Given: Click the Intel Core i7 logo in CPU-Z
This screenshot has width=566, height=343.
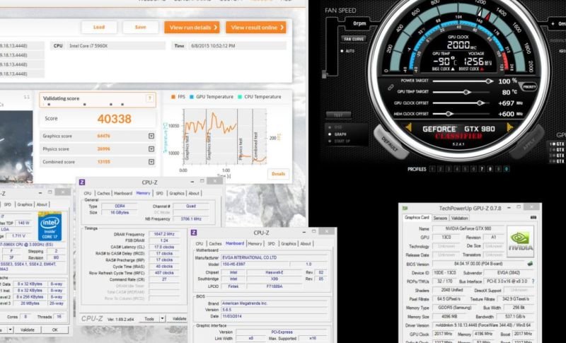Looking at the screenshot, I should [50, 226].
